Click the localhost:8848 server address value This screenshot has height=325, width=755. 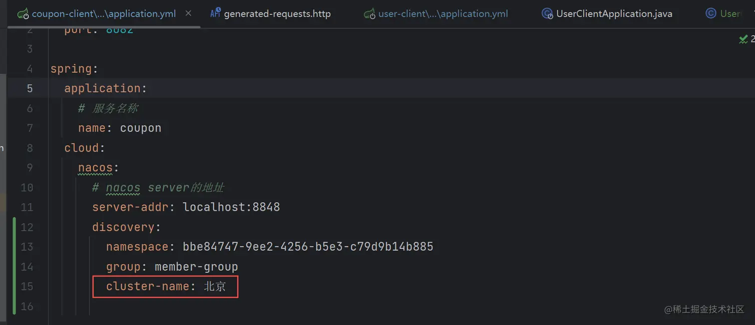pyautogui.click(x=231, y=207)
